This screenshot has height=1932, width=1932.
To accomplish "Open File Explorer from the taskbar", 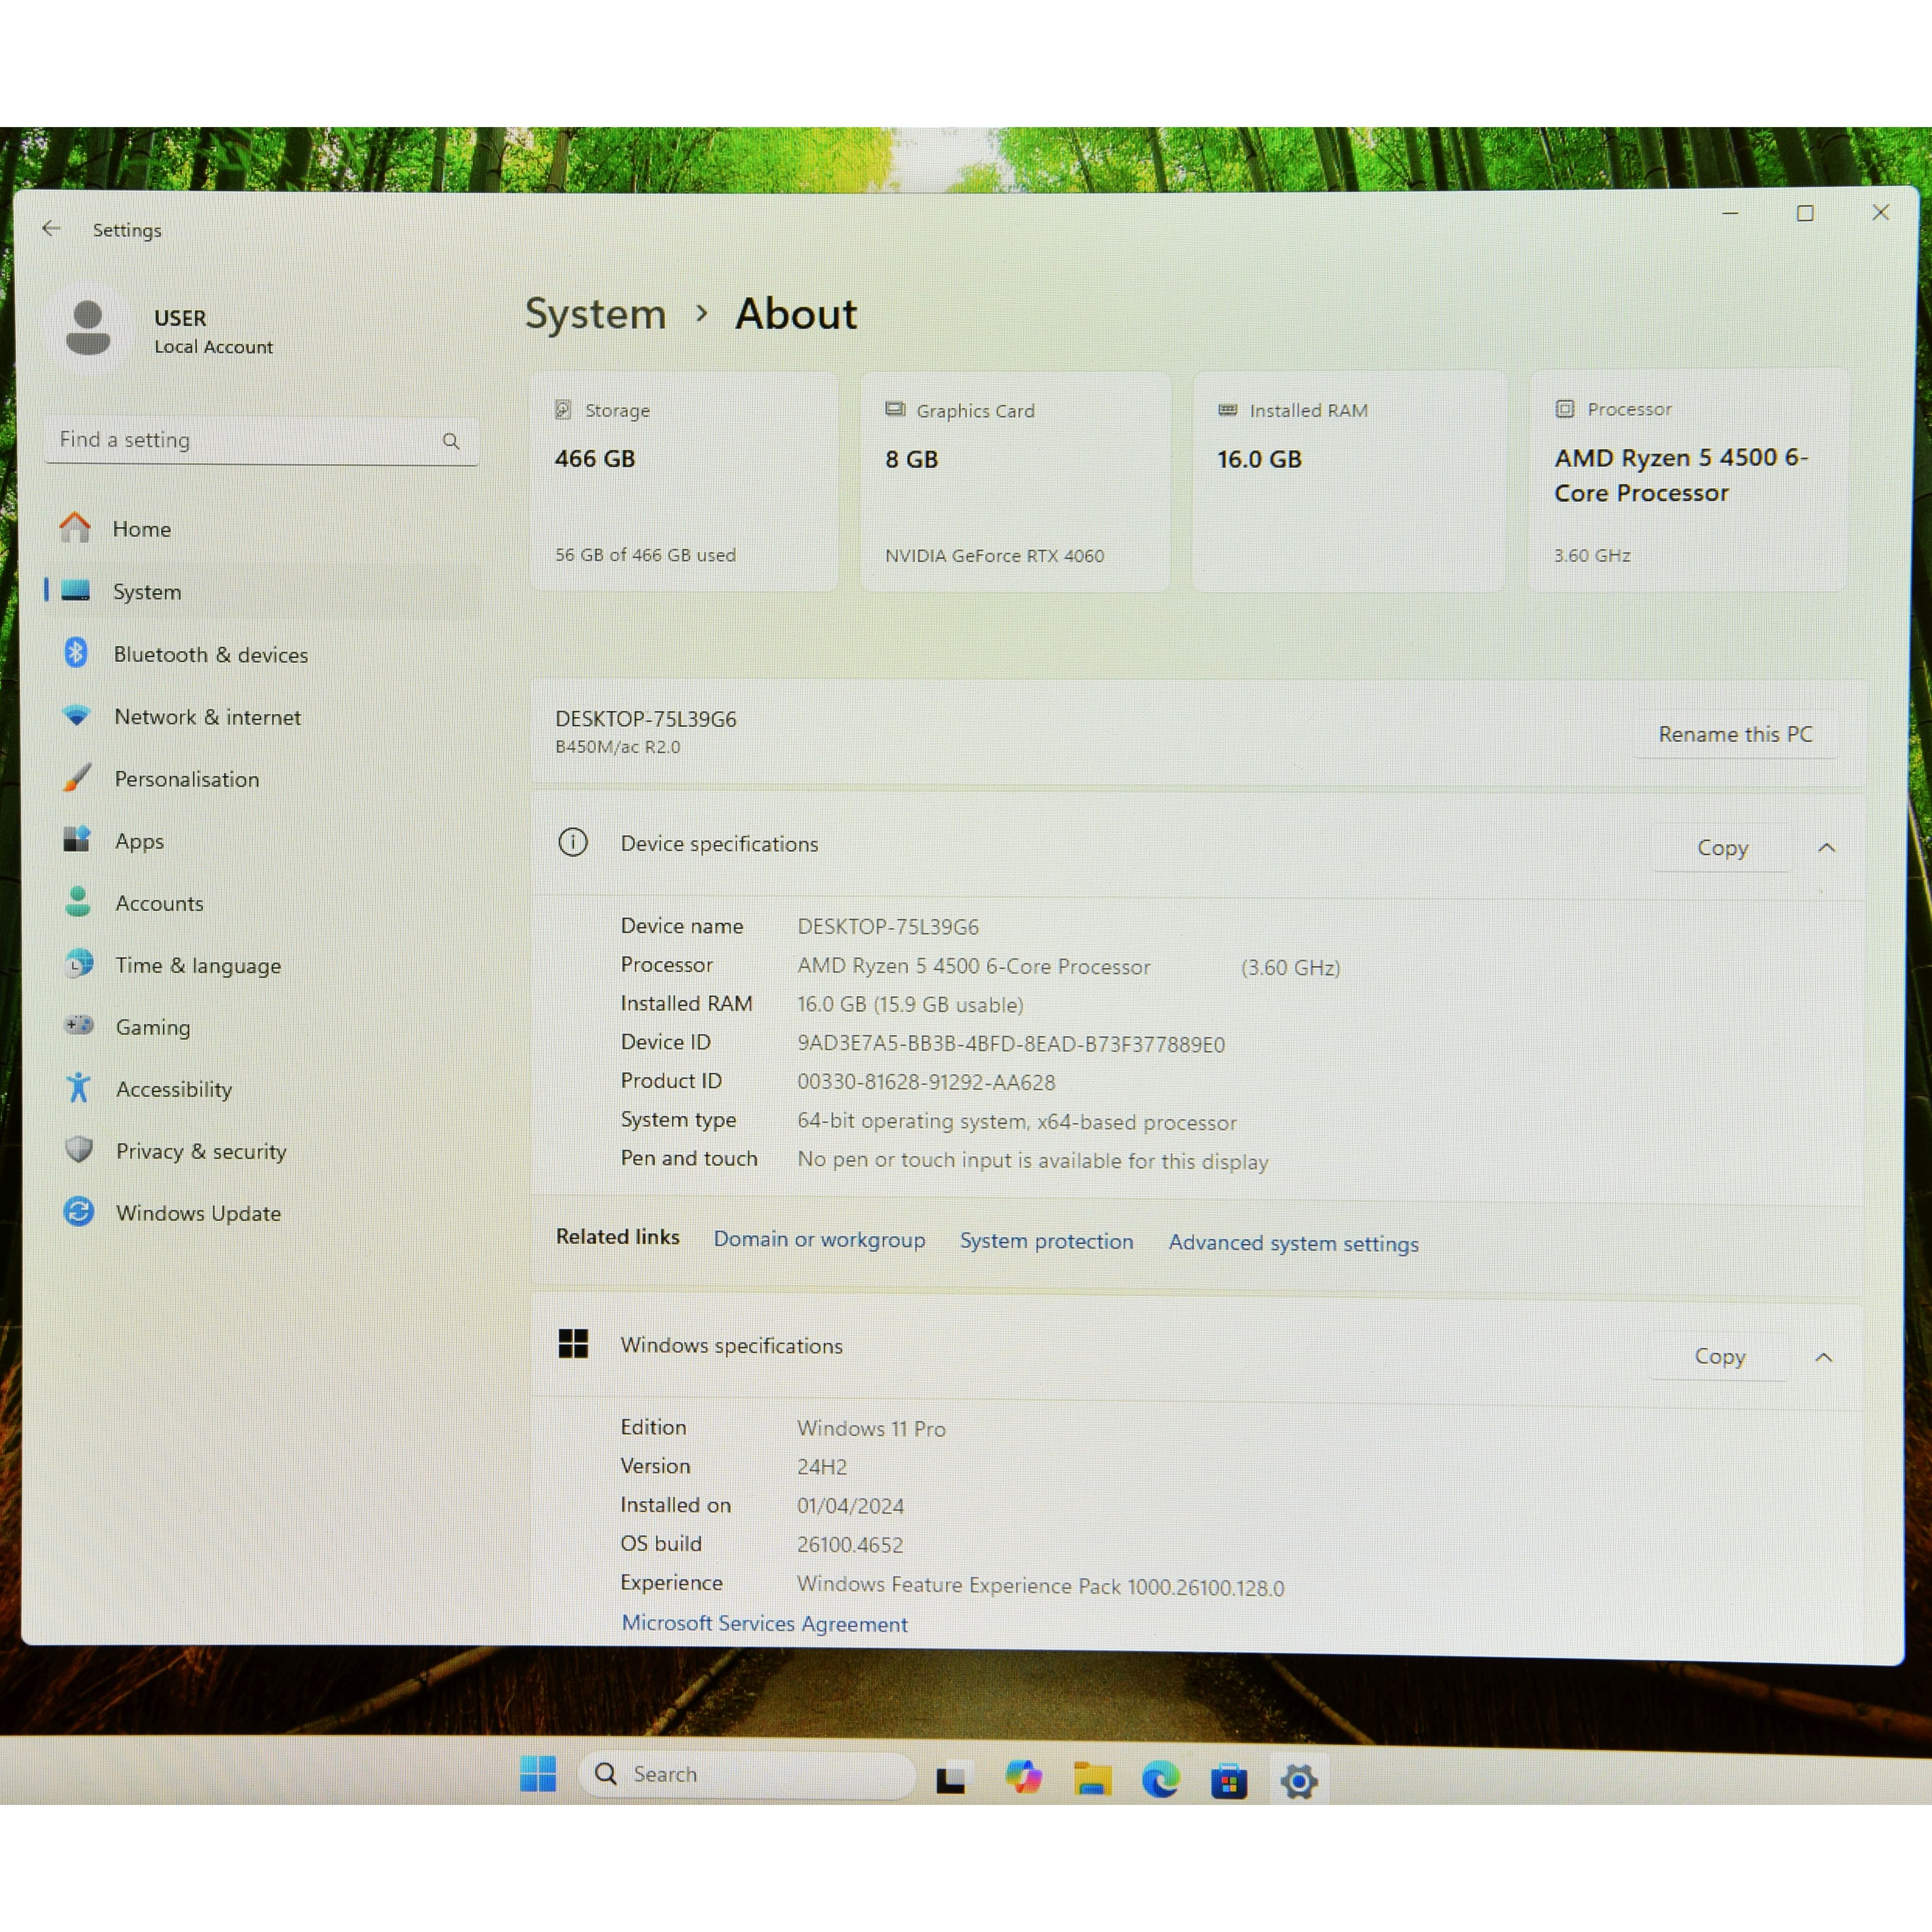I will tap(1092, 1778).
